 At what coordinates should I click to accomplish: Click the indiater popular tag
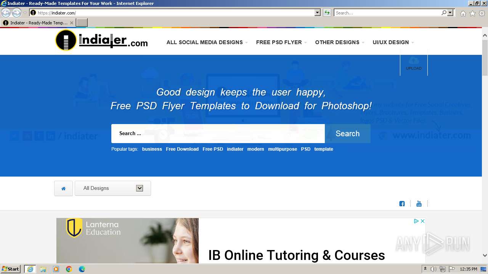(235, 149)
